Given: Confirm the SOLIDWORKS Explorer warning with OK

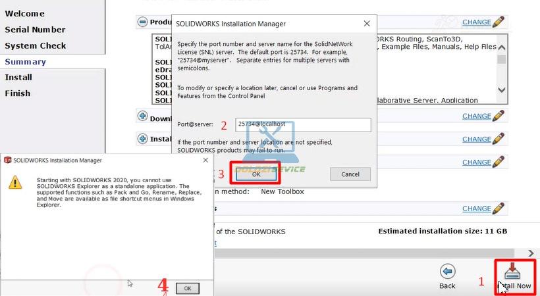Looking at the screenshot, I should click(188, 288).
